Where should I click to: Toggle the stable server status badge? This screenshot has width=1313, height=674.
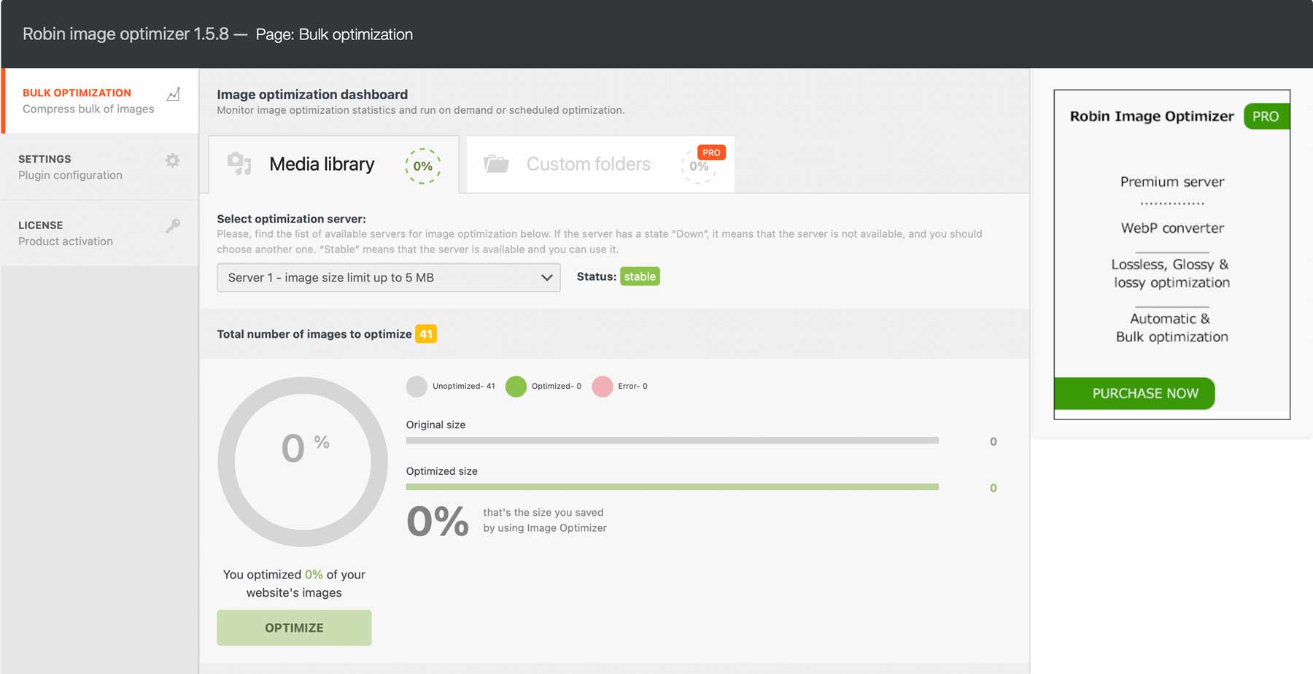pos(640,276)
